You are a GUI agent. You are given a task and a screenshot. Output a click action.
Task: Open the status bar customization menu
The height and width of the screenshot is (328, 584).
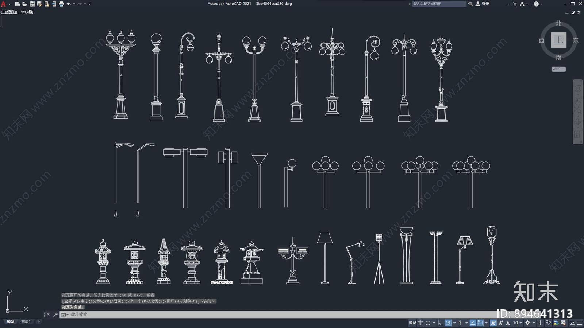point(580,323)
